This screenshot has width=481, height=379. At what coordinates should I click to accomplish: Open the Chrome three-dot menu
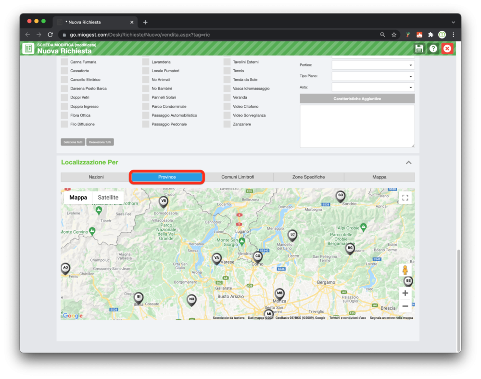point(454,35)
